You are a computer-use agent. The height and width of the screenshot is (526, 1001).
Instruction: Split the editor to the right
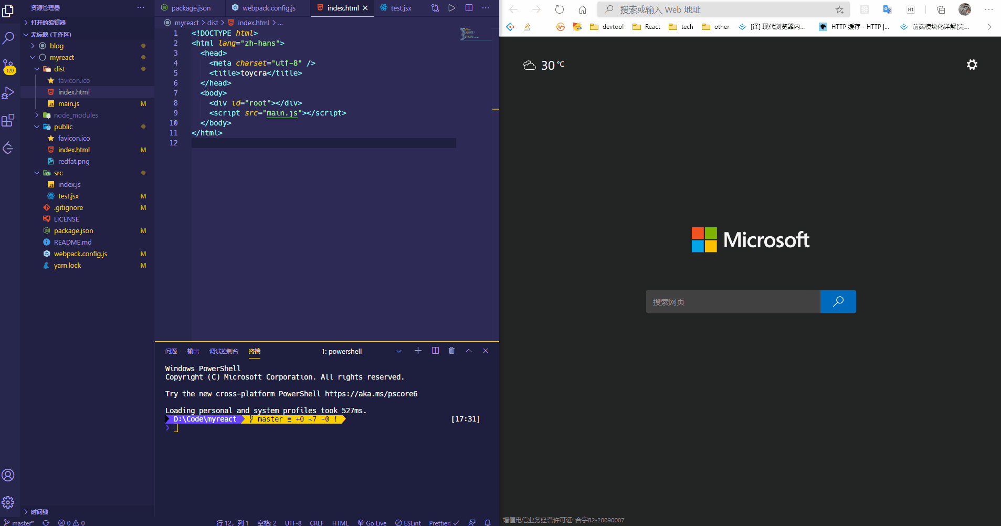coord(469,8)
